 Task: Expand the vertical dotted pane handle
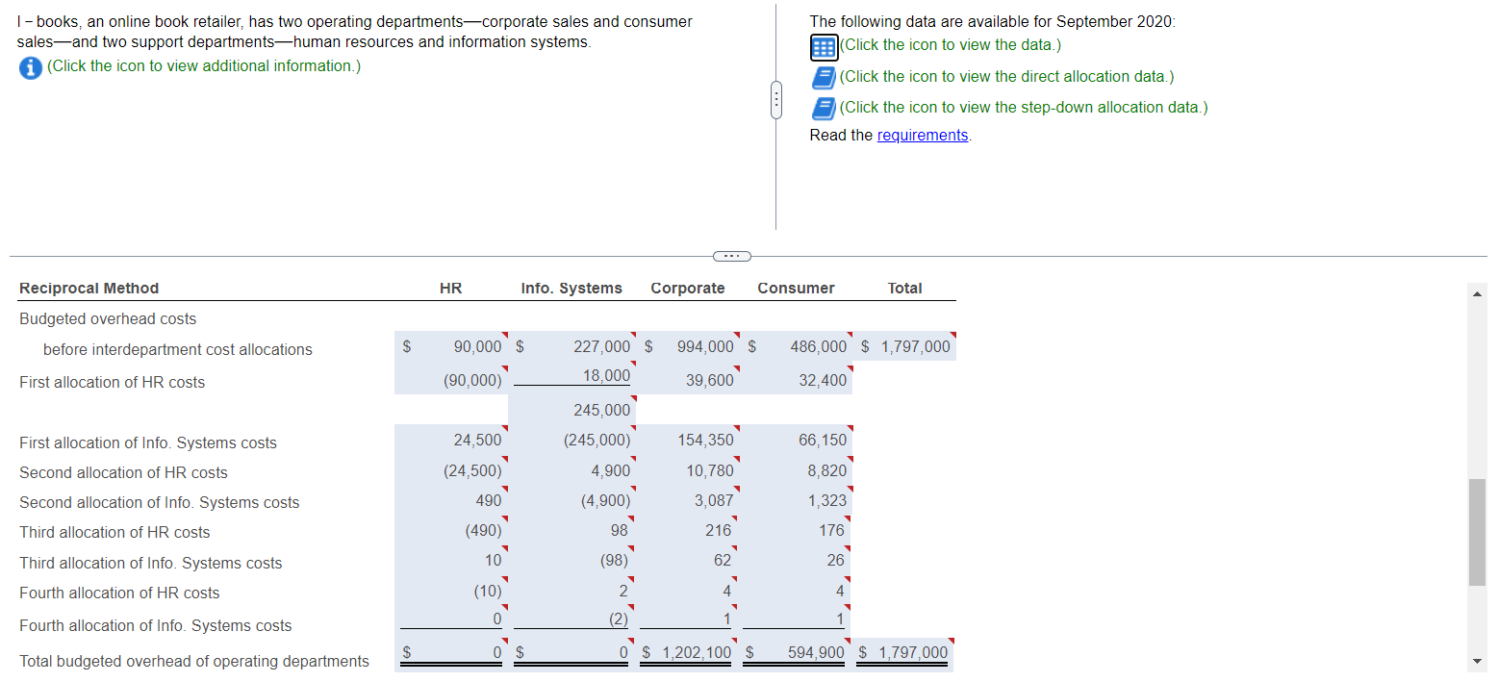(x=775, y=100)
